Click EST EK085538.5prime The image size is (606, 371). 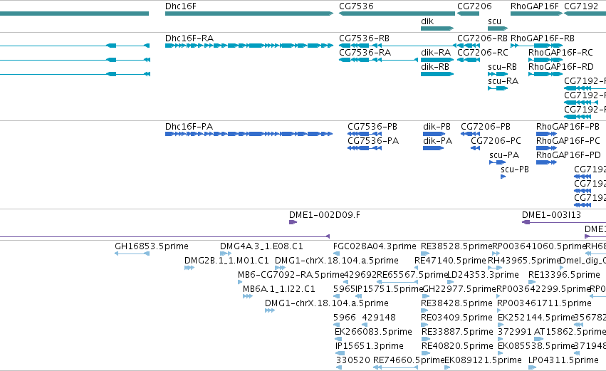pyautogui.click(x=501, y=354)
